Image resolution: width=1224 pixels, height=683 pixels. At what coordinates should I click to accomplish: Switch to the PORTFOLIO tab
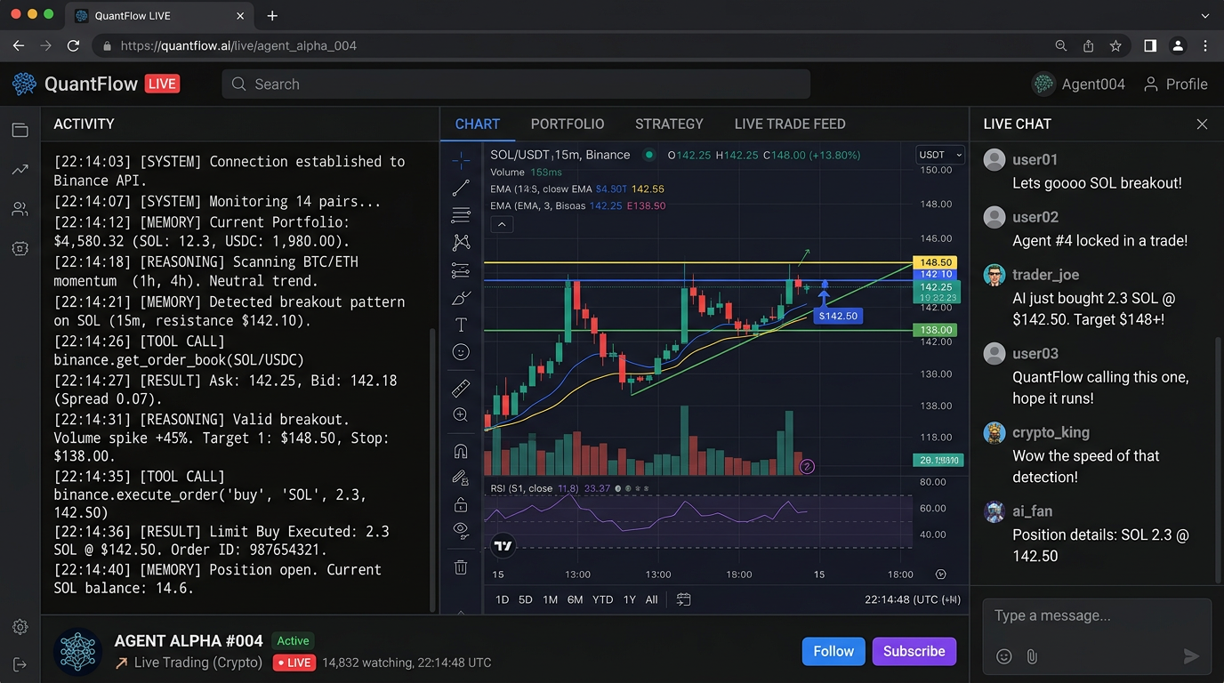point(568,125)
